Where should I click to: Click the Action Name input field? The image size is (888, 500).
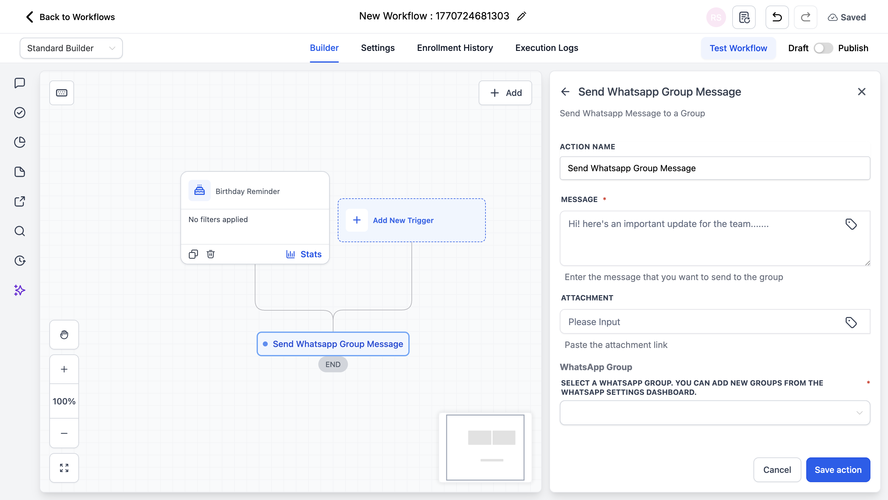click(x=715, y=168)
